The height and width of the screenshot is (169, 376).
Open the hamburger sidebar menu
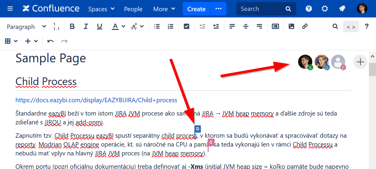pyautogui.click(x=10, y=9)
